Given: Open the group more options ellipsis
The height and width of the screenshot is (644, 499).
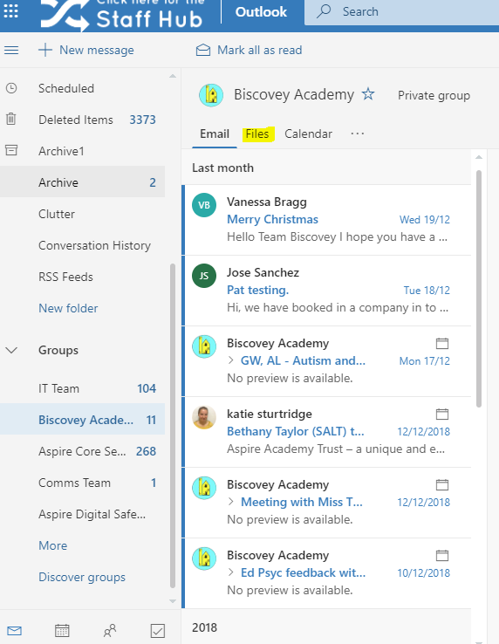Looking at the screenshot, I should click(x=358, y=134).
